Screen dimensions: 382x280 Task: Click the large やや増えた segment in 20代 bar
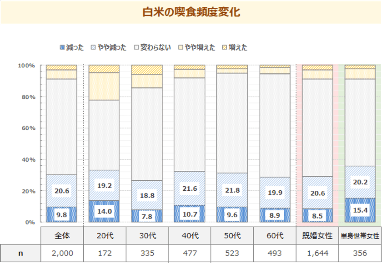(104, 87)
